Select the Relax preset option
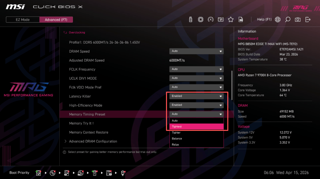The width and height of the screenshot is (320, 179). pyautogui.click(x=196, y=145)
